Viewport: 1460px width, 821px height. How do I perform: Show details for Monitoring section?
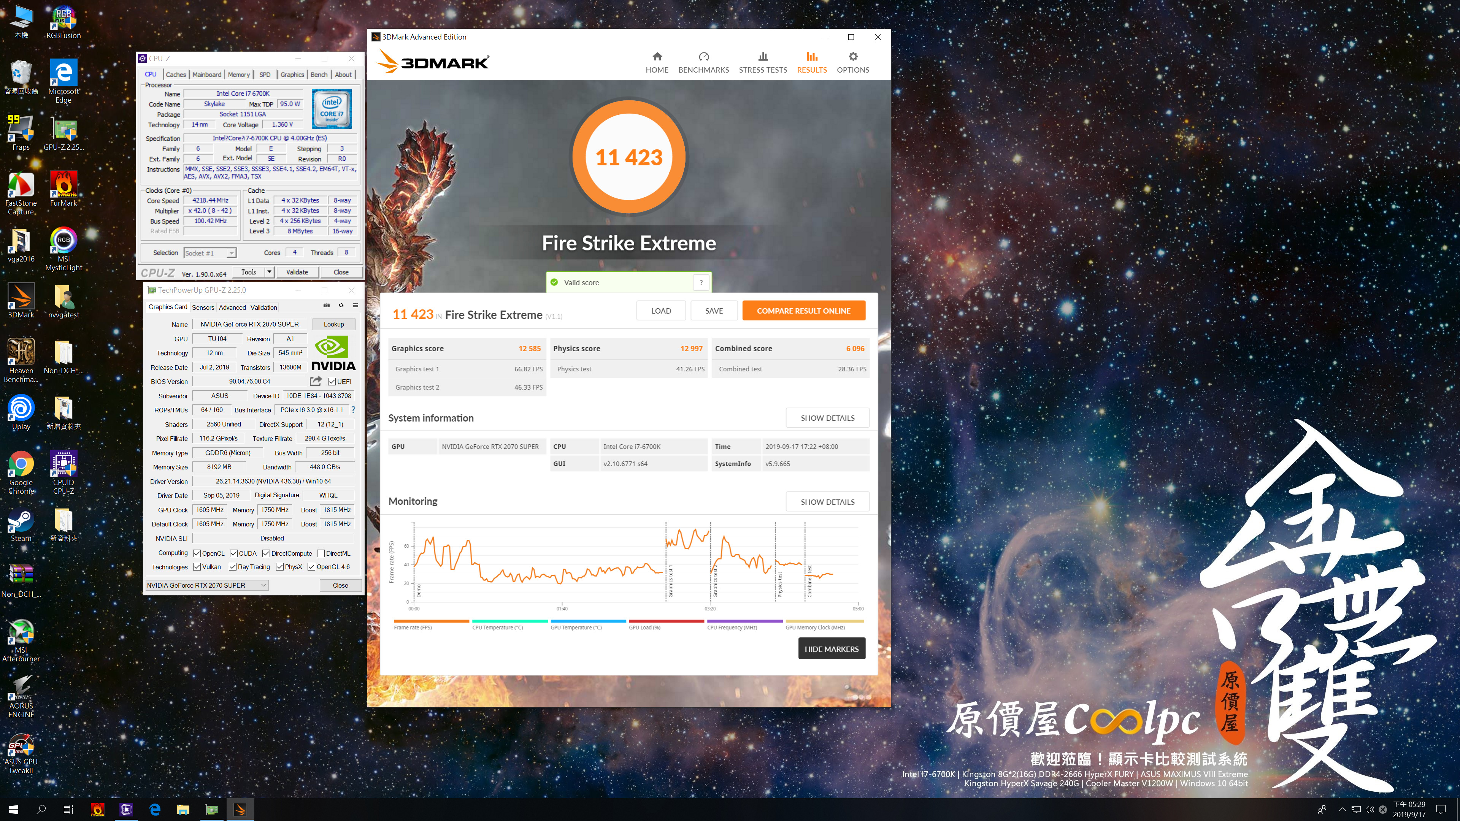827,502
